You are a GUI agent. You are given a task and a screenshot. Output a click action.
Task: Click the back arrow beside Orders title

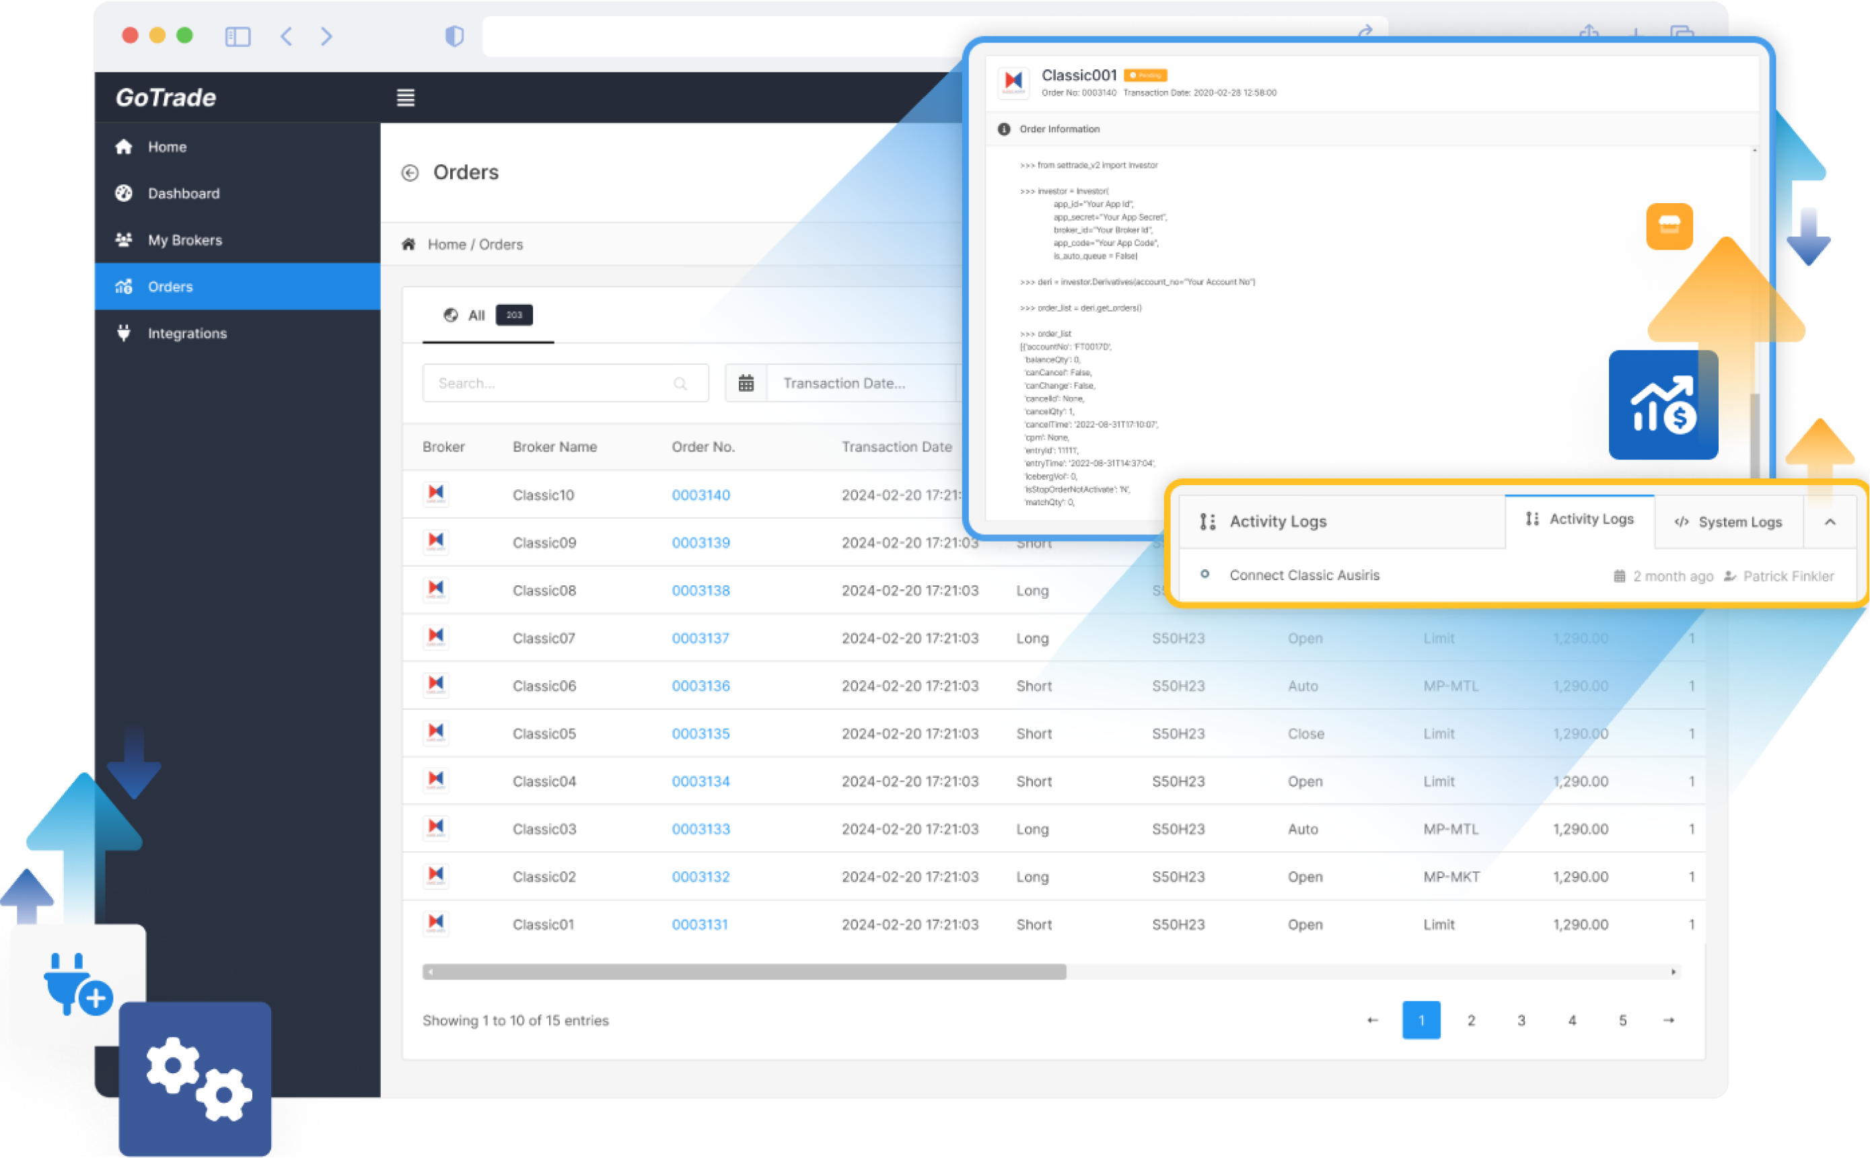coord(410,173)
